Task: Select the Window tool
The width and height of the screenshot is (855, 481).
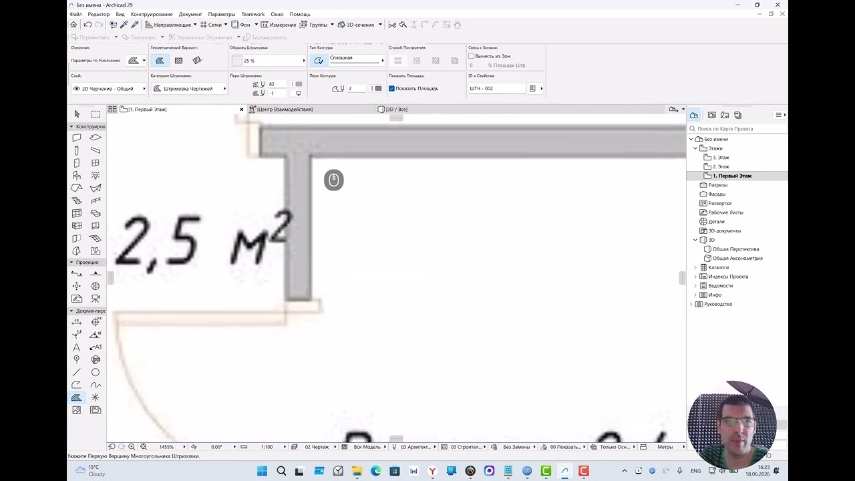Action: (x=96, y=163)
